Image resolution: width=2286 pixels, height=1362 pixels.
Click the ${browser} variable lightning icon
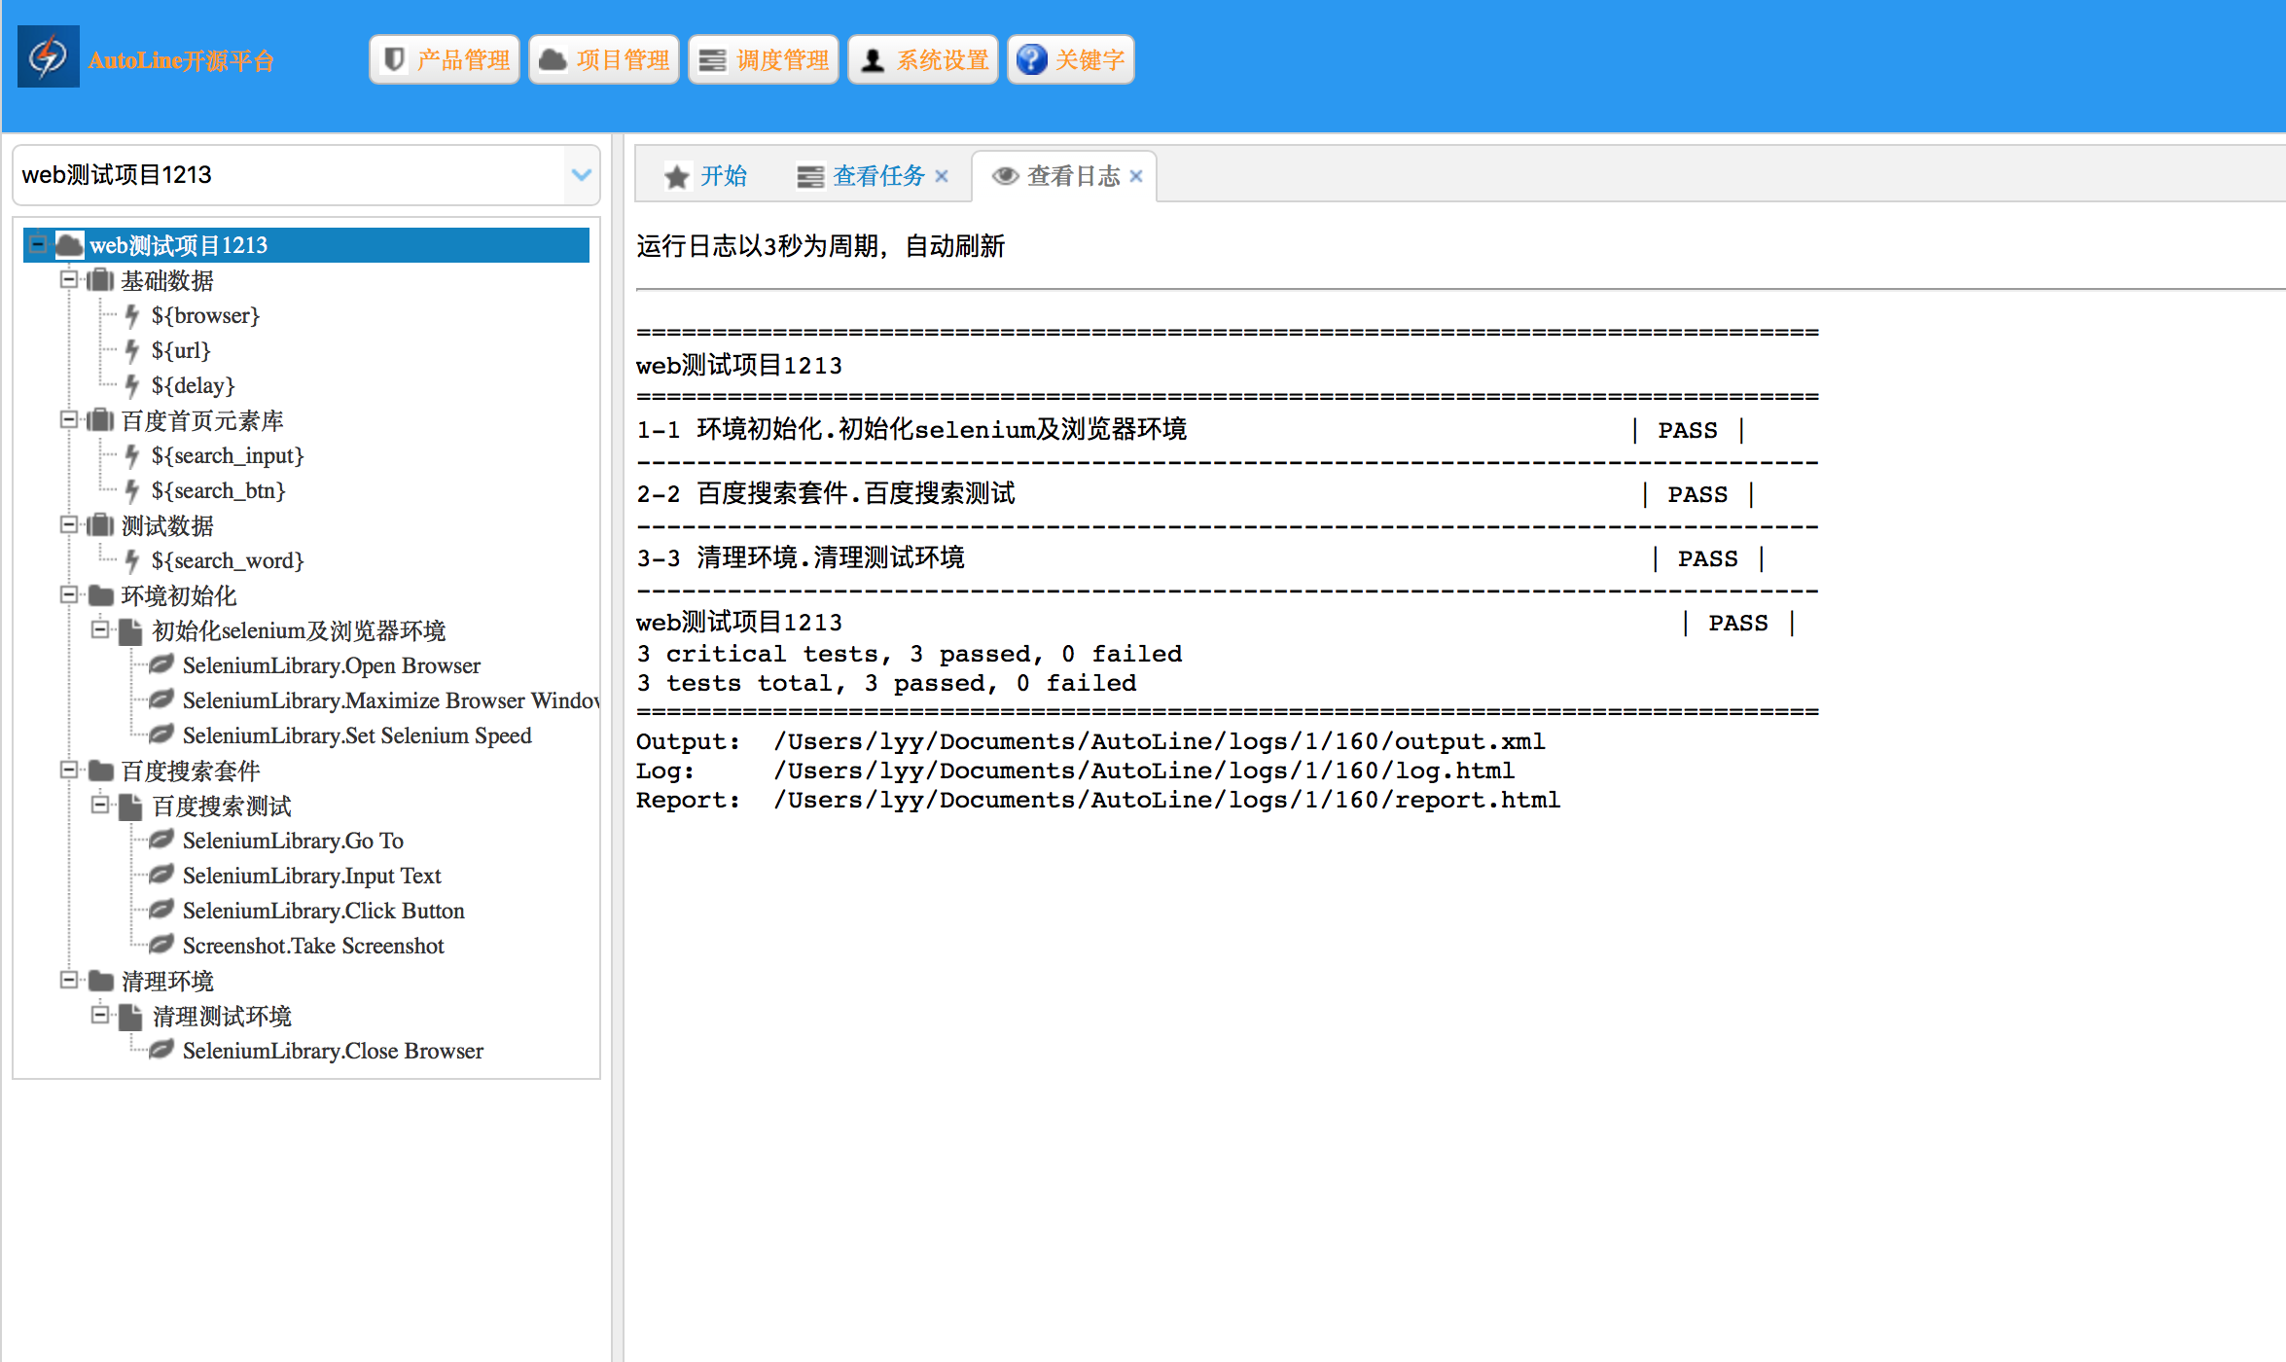click(x=132, y=315)
